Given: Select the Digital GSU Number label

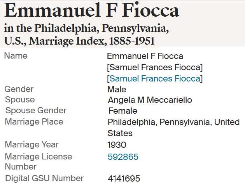Looking at the screenshot, I should [x=44, y=178].
